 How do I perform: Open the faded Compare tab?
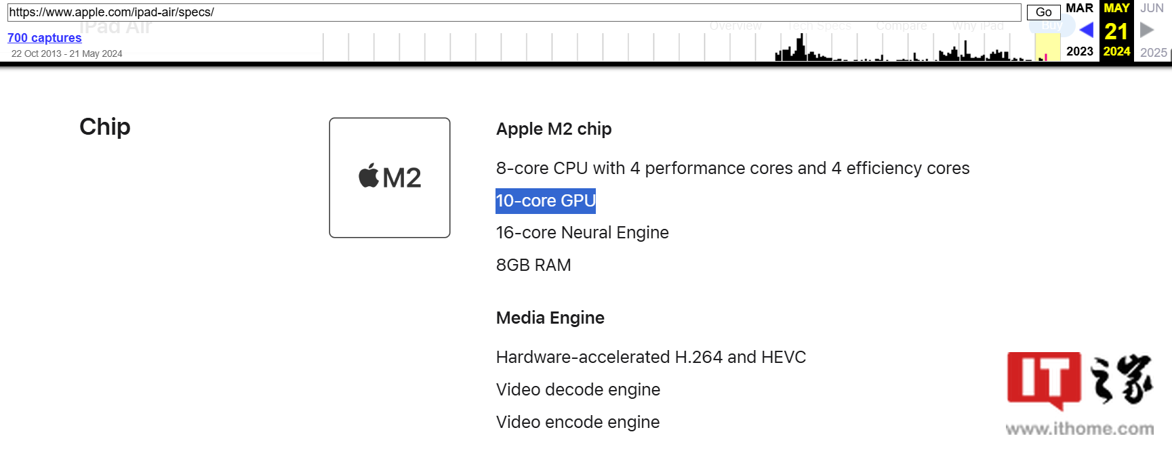coord(901,26)
